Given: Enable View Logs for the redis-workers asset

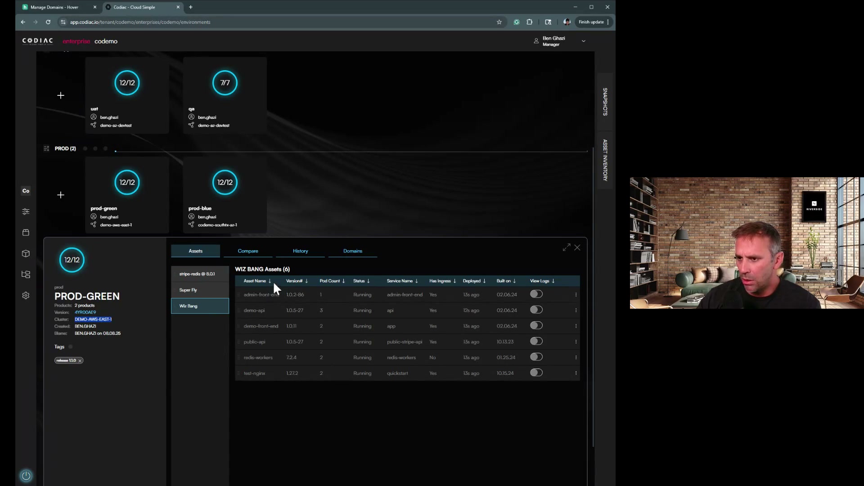Looking at the screenshot, I should [536, 357].
